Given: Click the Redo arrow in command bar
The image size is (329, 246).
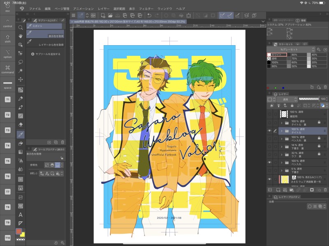Looking at the screenshot, I should coord(157,15).
